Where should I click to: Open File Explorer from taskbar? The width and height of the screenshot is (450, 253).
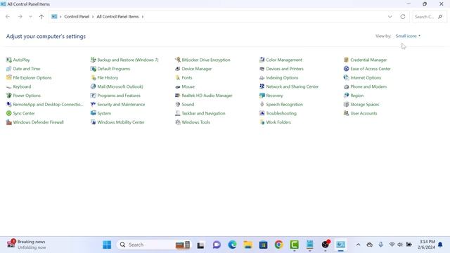pyautogui.click(x=247, y=245)
